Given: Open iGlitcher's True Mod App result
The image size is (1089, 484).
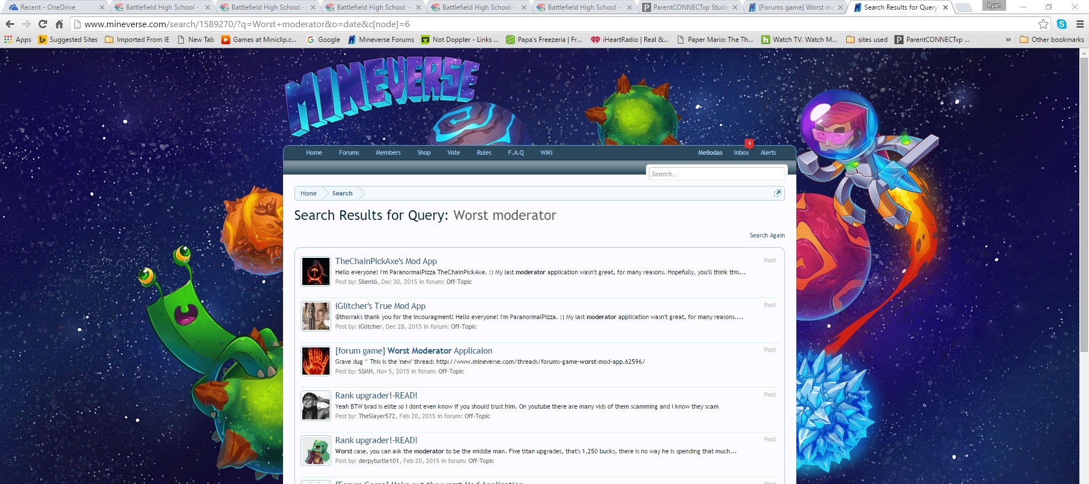Looking at the screenshot, I should click(x=380, y=306).
